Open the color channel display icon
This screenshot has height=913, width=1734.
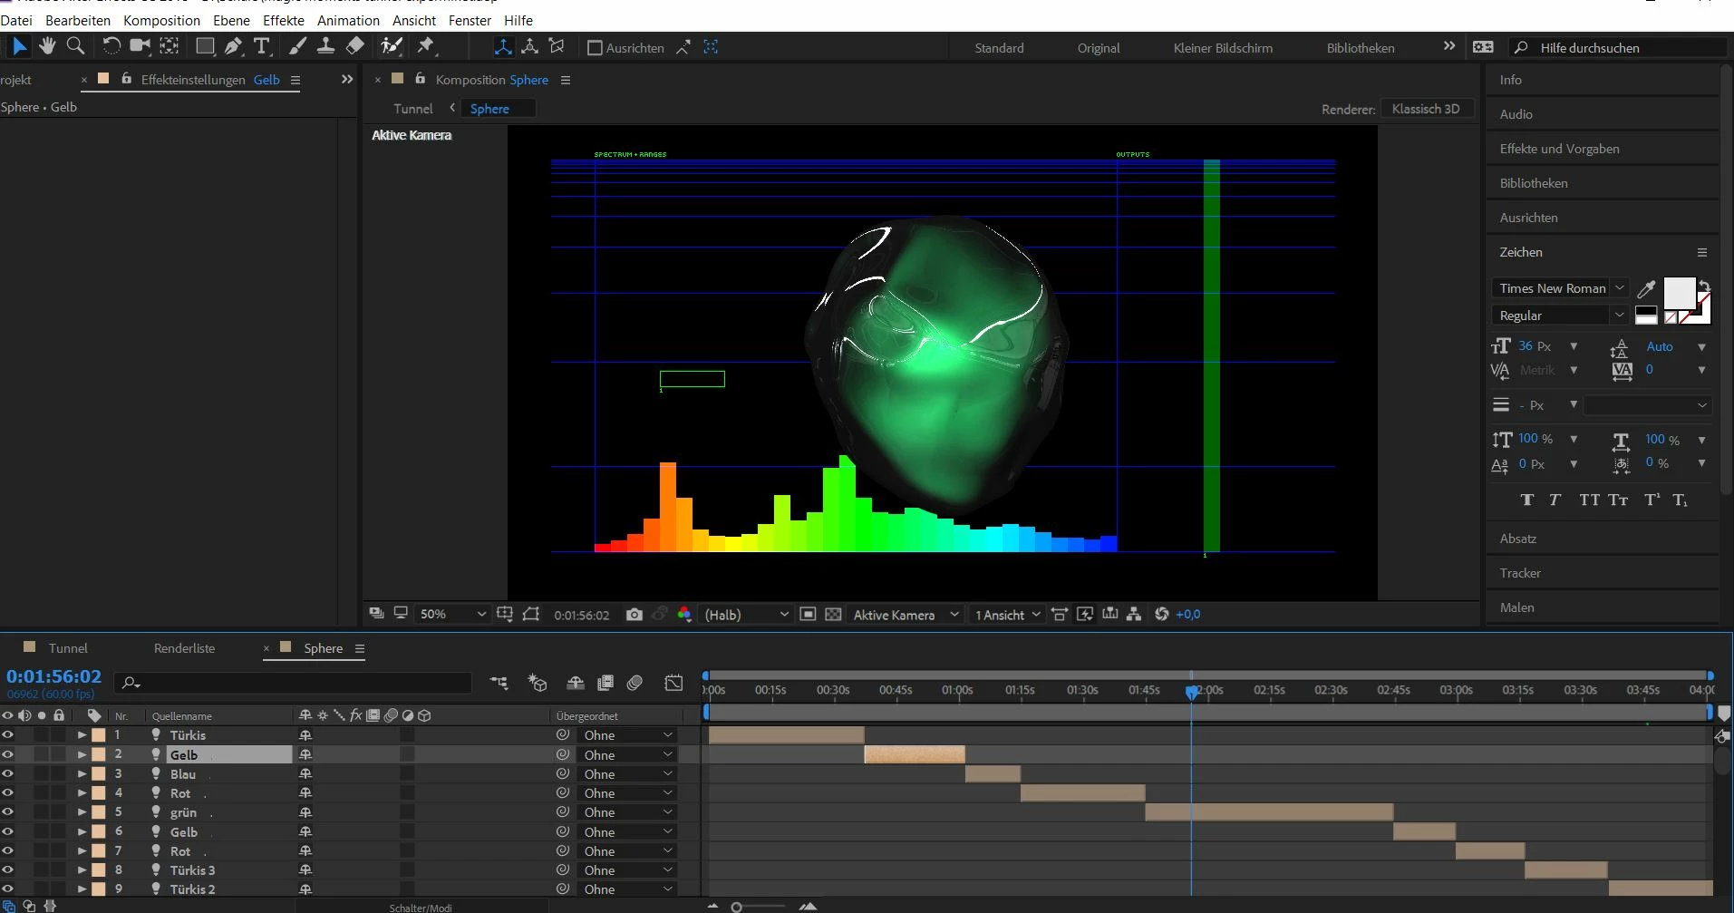pos(684,615)
